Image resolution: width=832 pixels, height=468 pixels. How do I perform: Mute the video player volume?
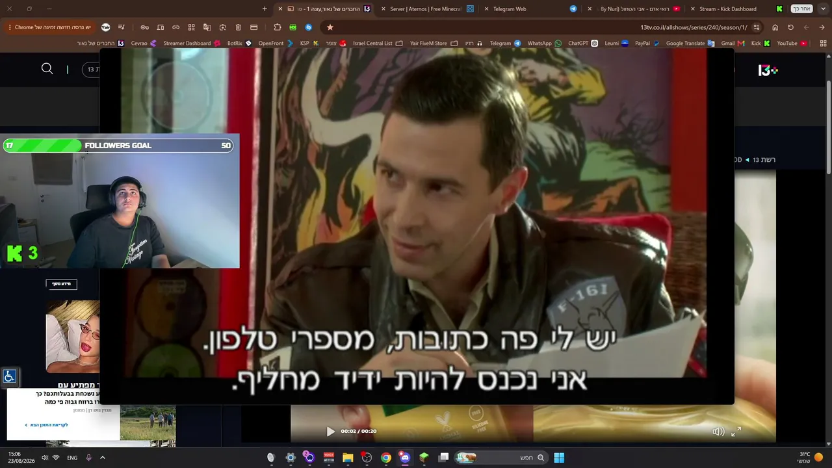[718, 432]
